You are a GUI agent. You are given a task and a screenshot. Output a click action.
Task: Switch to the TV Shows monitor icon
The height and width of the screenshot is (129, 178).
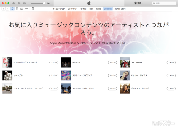click(x=22, y=9)
